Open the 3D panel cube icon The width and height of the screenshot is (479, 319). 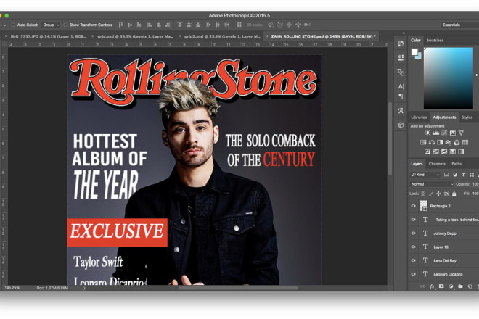point(401,125)
